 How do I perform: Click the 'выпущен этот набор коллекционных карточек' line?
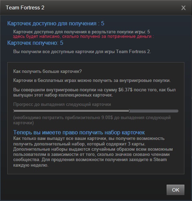(63, 95)
